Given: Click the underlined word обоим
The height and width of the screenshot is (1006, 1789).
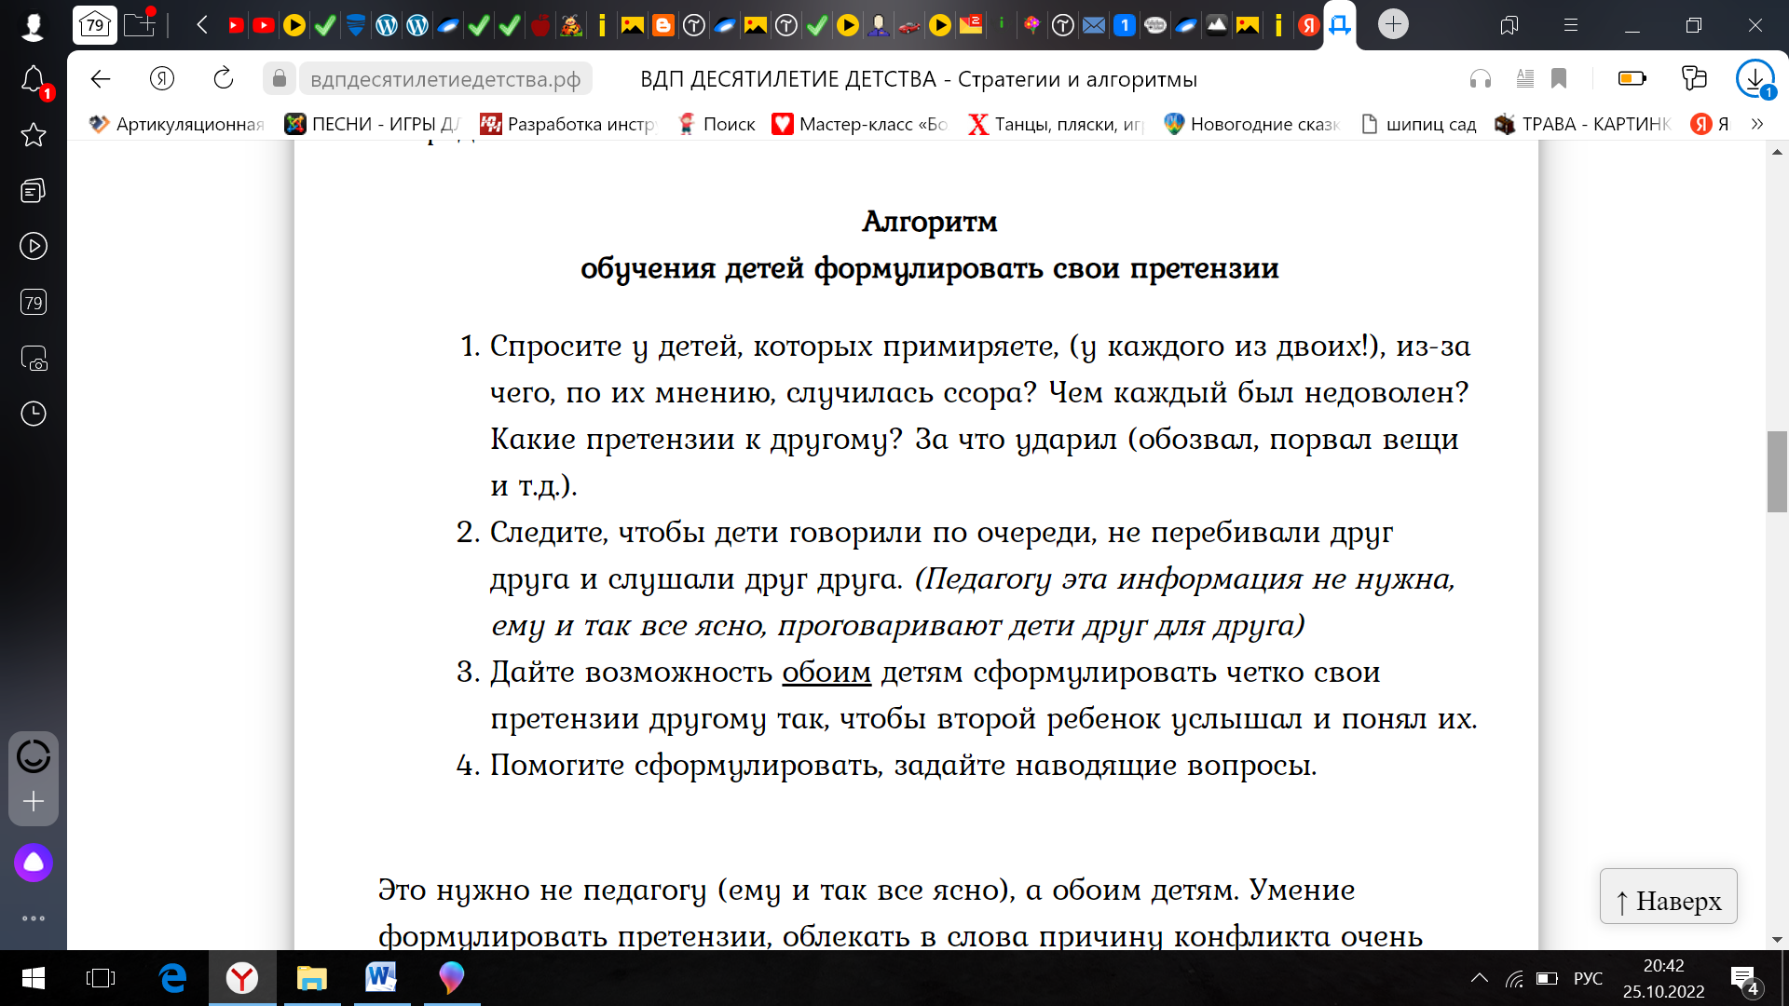Looking at the screenshot, I should tap(826, 672).
